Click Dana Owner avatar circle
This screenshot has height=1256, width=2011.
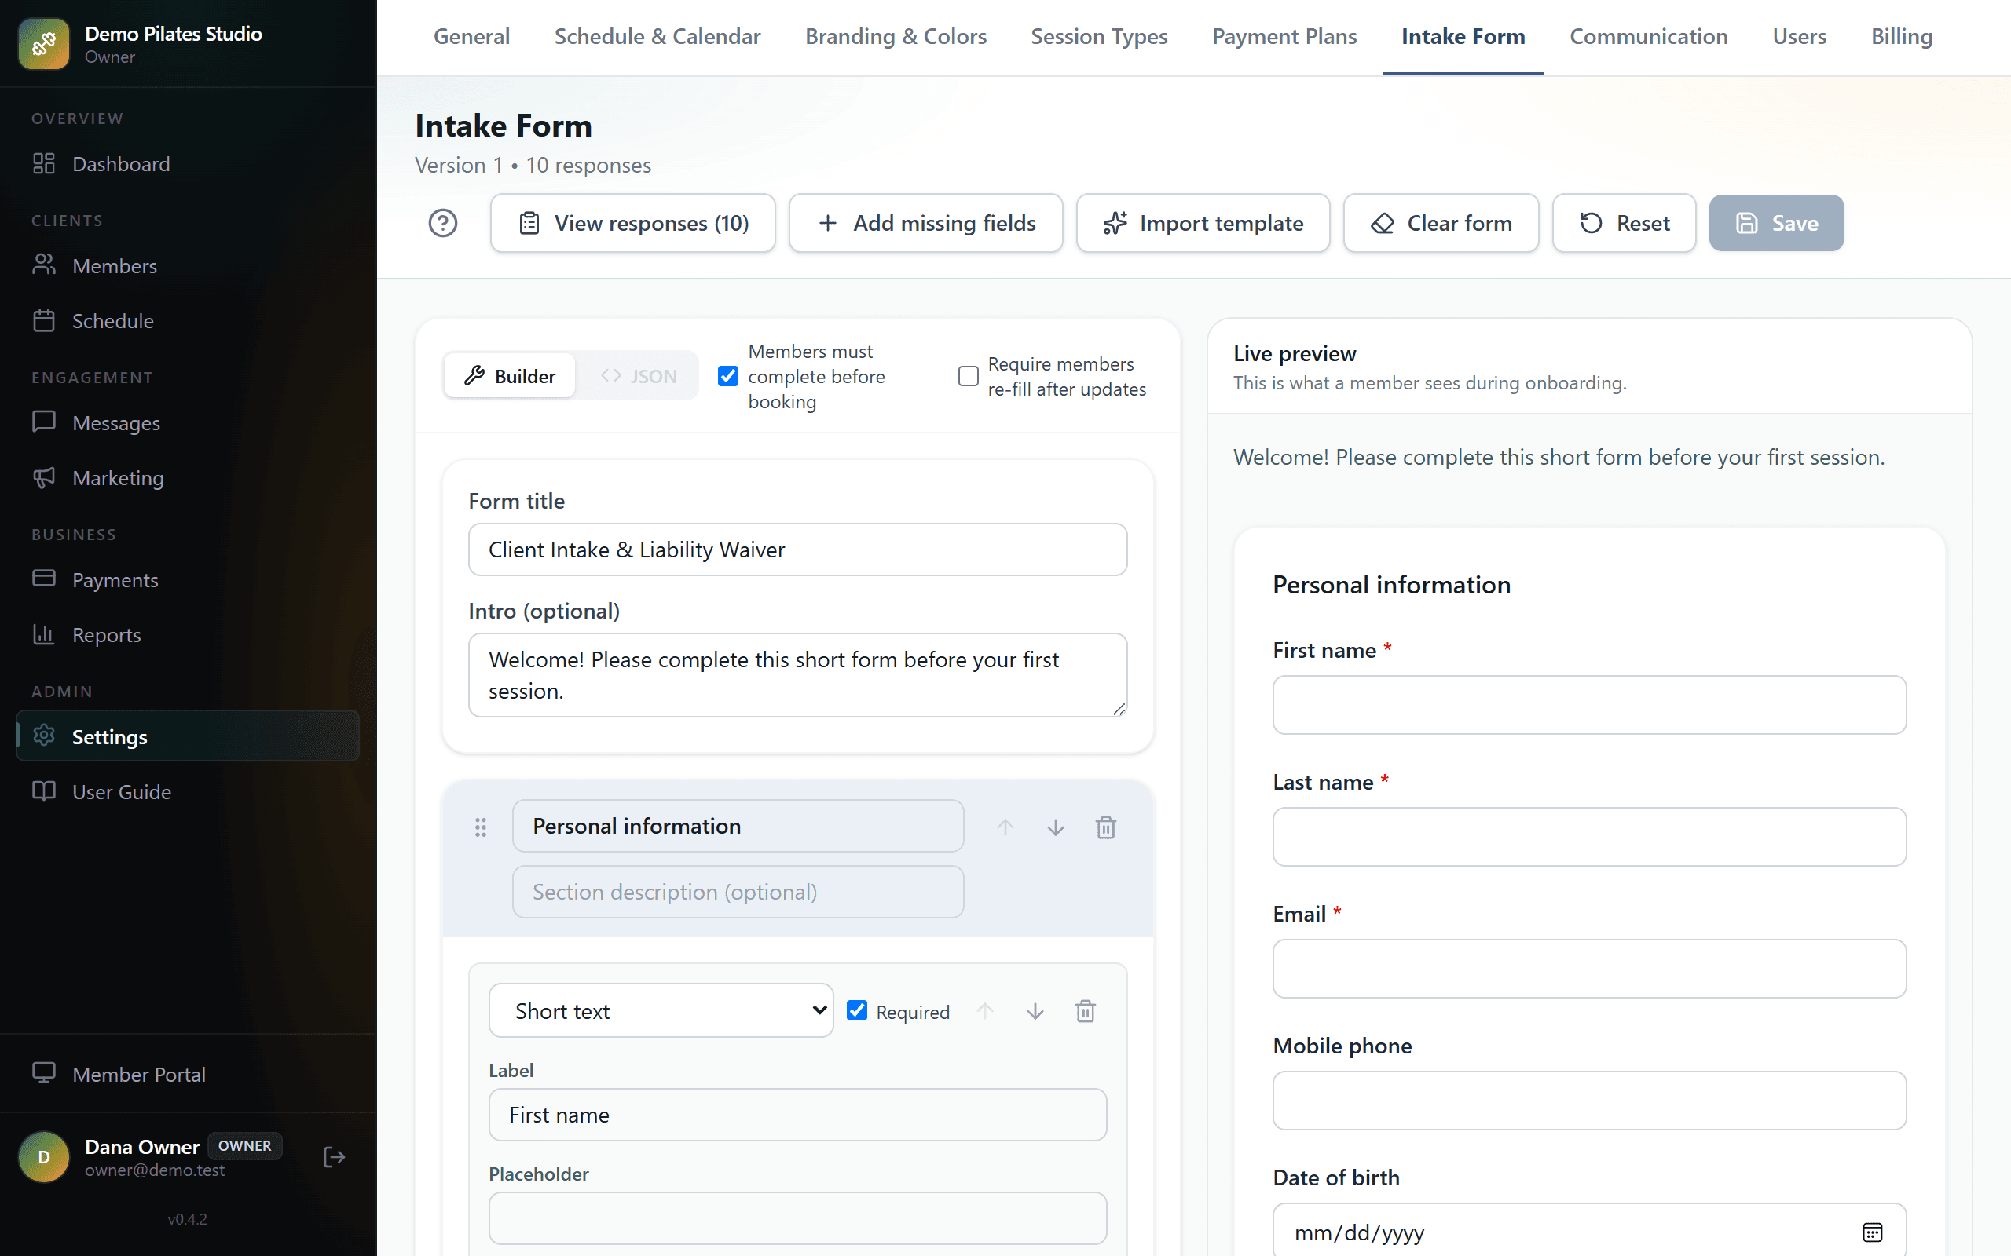click(44, 1157)
